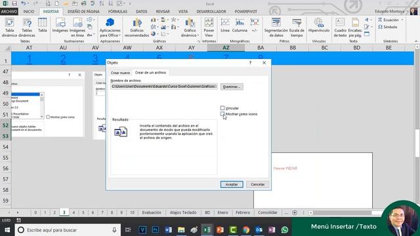Click Cancelar in the Objeto dialog

(257, 184)
